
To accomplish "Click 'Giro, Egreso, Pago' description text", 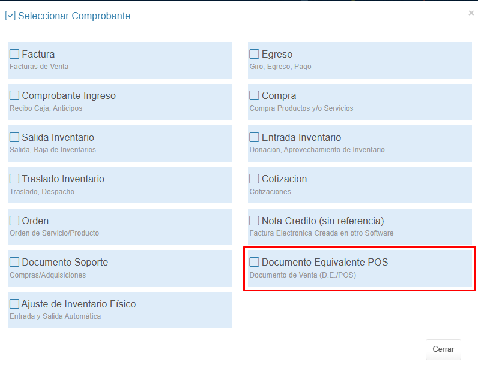I will click(x=280, y=67).
